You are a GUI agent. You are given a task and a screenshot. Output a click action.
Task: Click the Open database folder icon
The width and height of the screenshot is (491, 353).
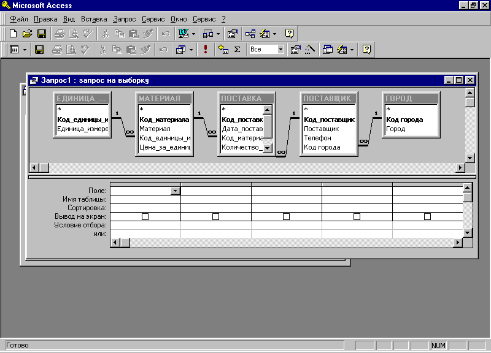pyautogui.click(x=28, y=34)
